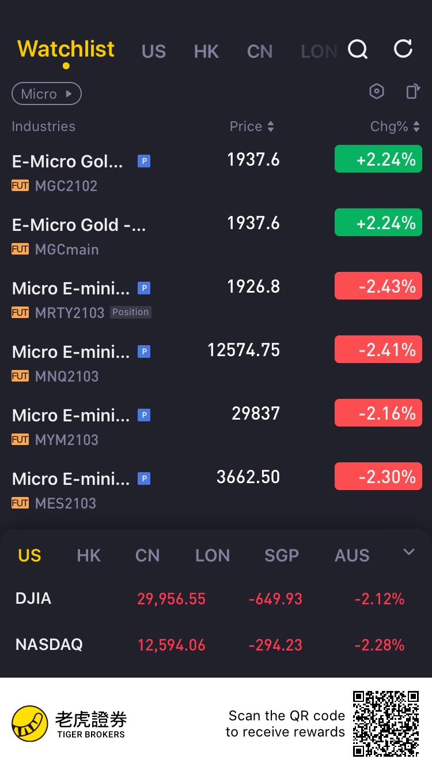Toggle sorting by Chg% column

[395, 126]
